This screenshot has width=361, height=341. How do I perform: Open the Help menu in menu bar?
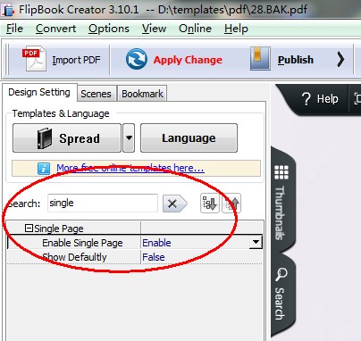pos(236,29)
